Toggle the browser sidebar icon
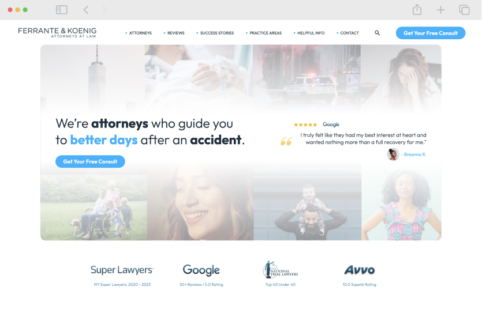 (62, 10)
